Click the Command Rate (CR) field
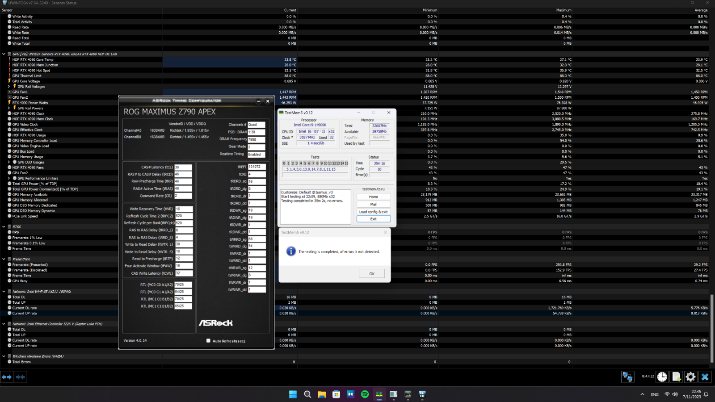 pyautogui.click(x=183, y=196)
